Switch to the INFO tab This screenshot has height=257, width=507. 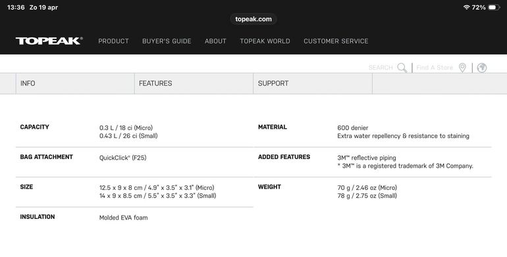(x=75, y=83)
